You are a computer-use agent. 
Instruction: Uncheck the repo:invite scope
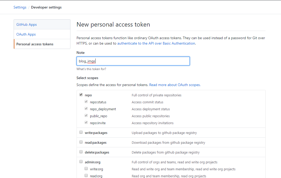click(x=86, y=122)
